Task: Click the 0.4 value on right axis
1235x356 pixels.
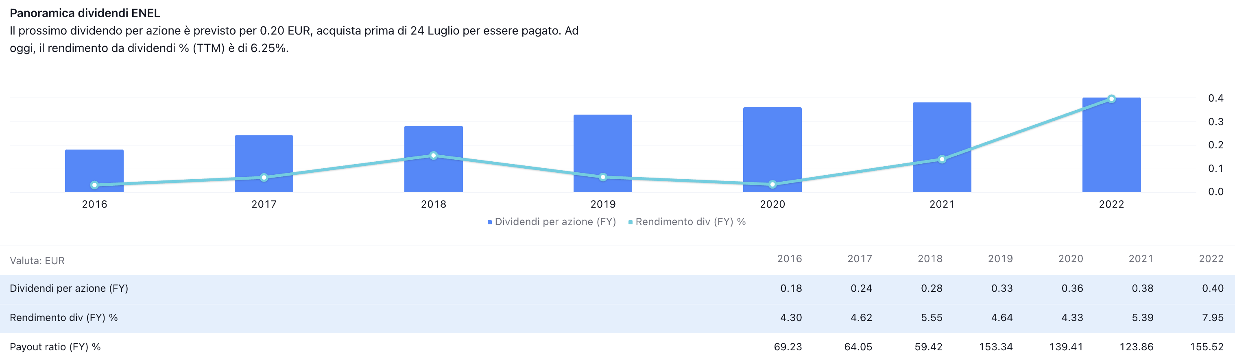Action: point(1215,98)
